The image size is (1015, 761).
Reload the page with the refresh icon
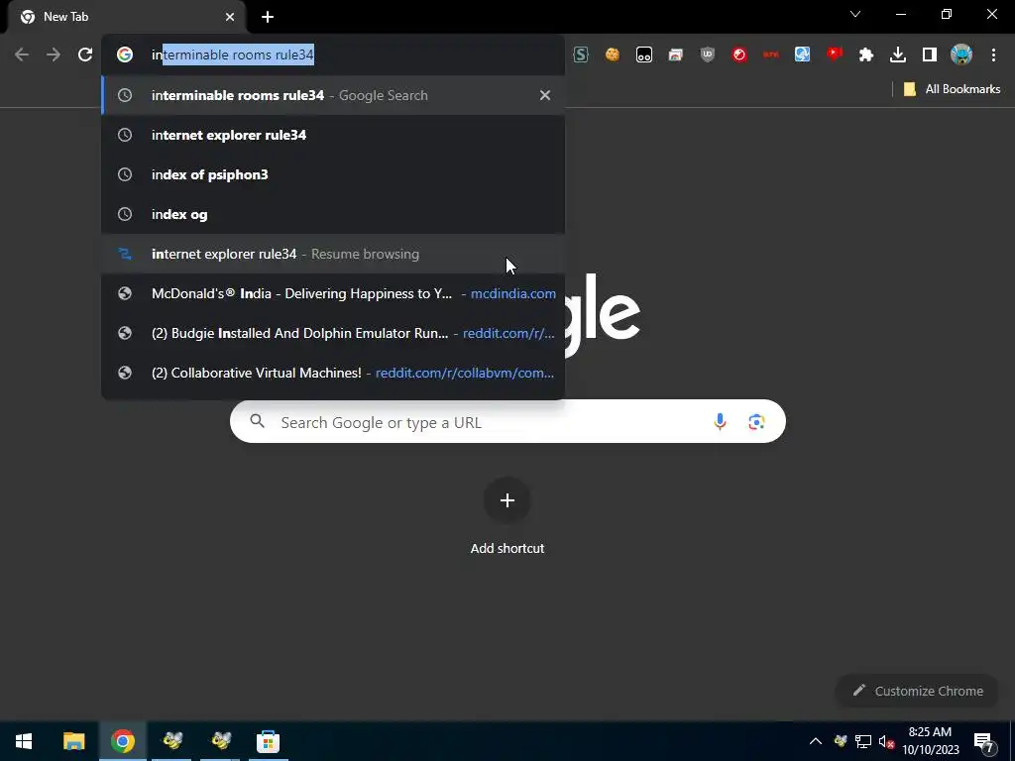[85, 55]
